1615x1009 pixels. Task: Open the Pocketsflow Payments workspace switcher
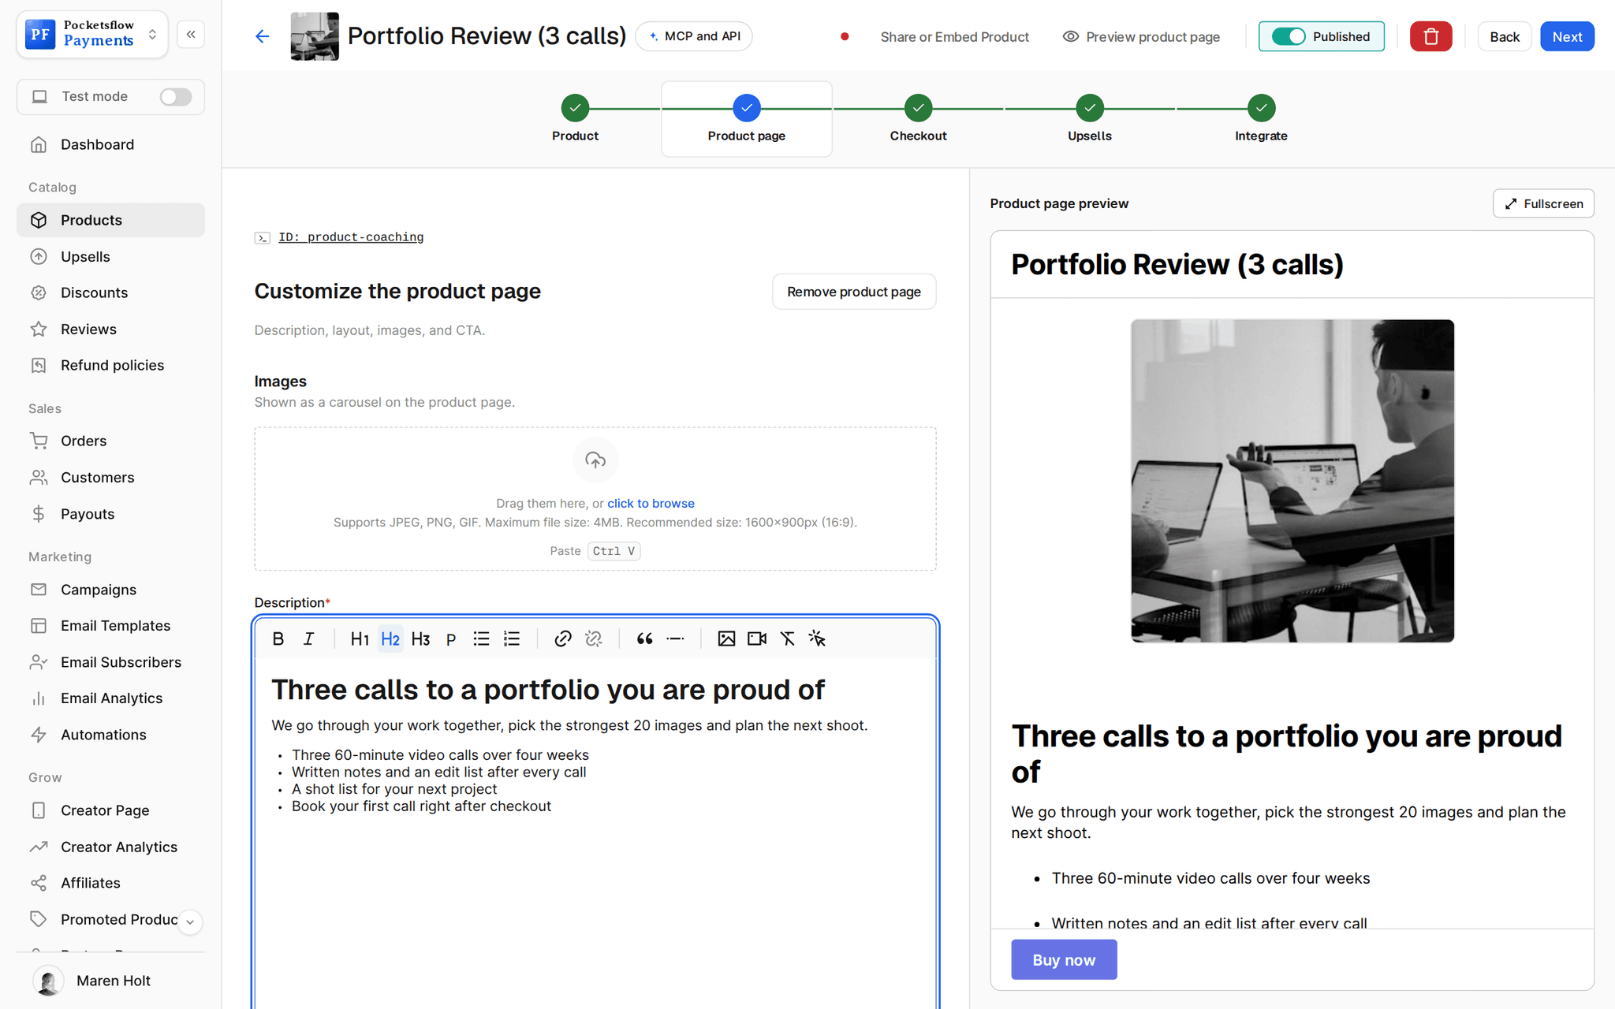92,35
